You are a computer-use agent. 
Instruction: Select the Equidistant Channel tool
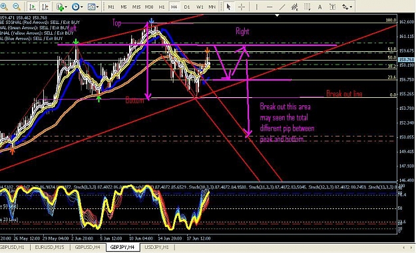click(x=294, y=7)
